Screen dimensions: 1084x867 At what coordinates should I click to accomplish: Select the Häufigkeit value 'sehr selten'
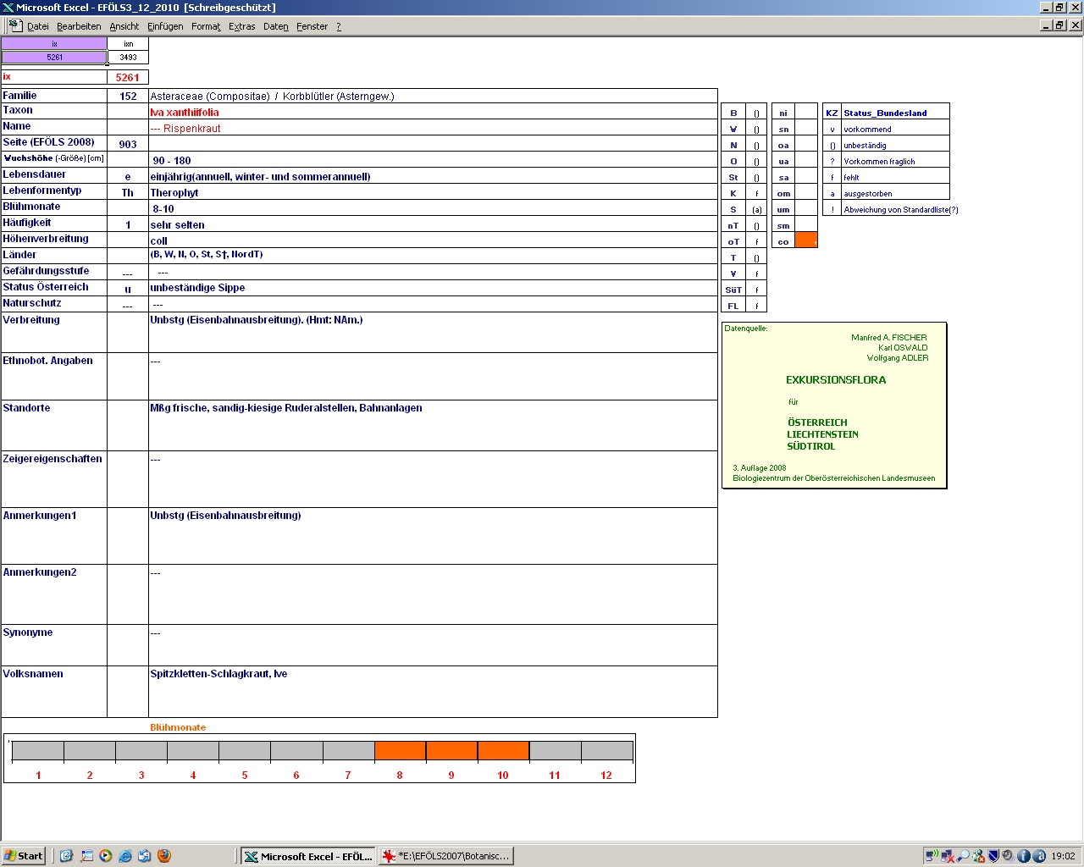click(x=433, y=224)
